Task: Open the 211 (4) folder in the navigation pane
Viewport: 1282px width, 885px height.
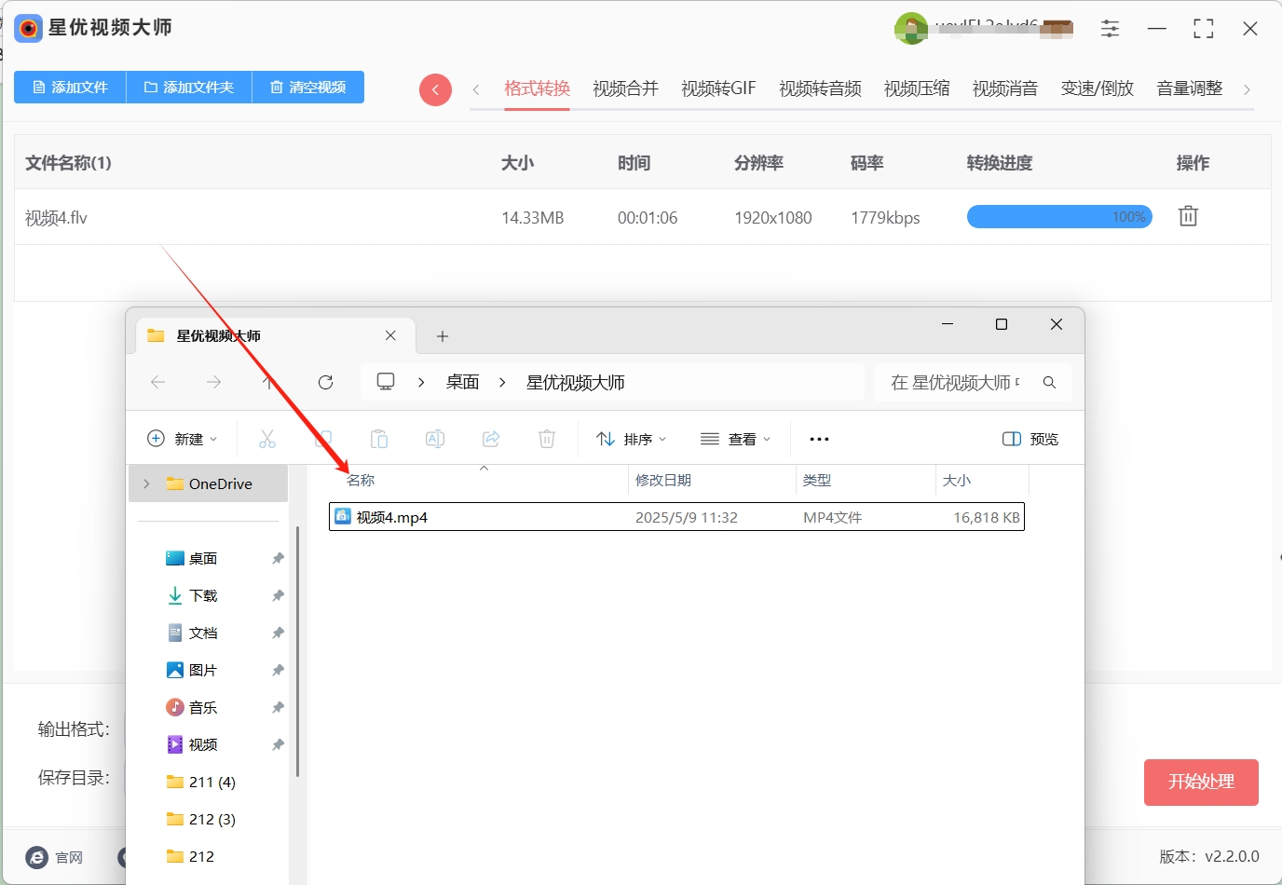Action: [212, 782]
